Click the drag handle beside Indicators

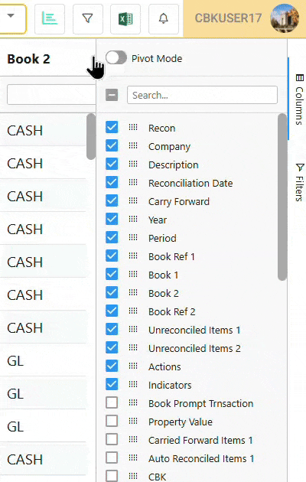(x=133, y=384)
